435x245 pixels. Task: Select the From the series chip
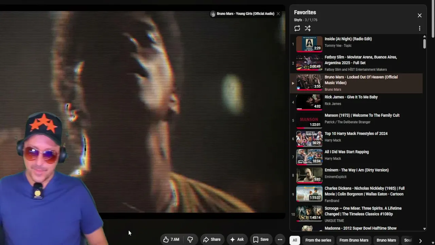318,240
